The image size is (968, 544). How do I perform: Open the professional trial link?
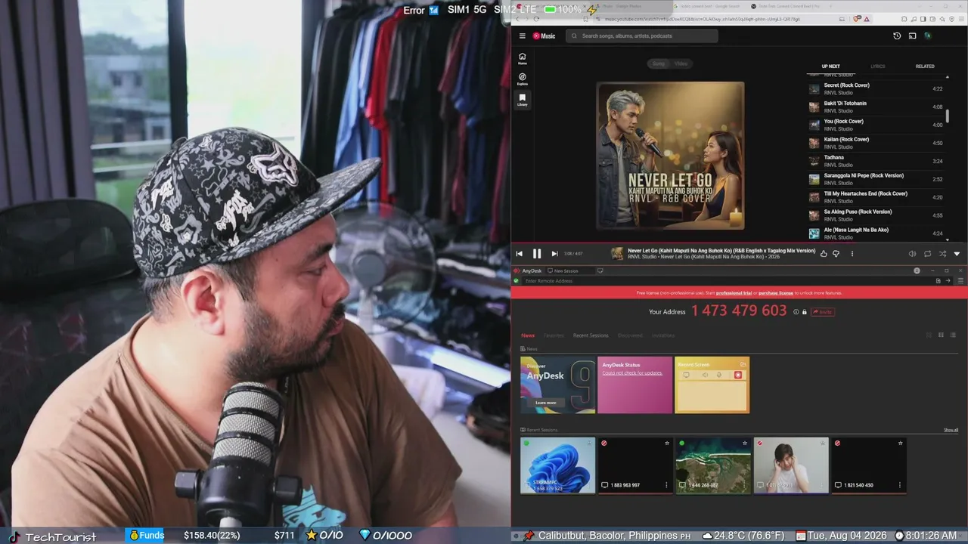coord(734,293)
